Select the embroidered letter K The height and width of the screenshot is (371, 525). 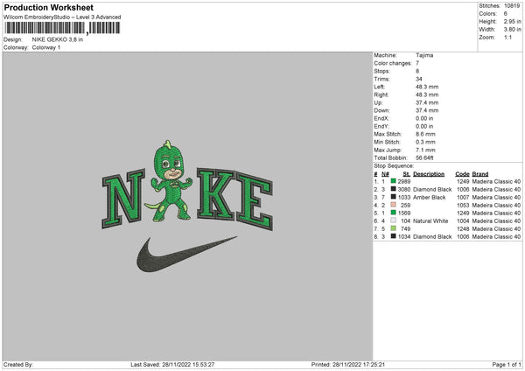click(x=216, y=194)
